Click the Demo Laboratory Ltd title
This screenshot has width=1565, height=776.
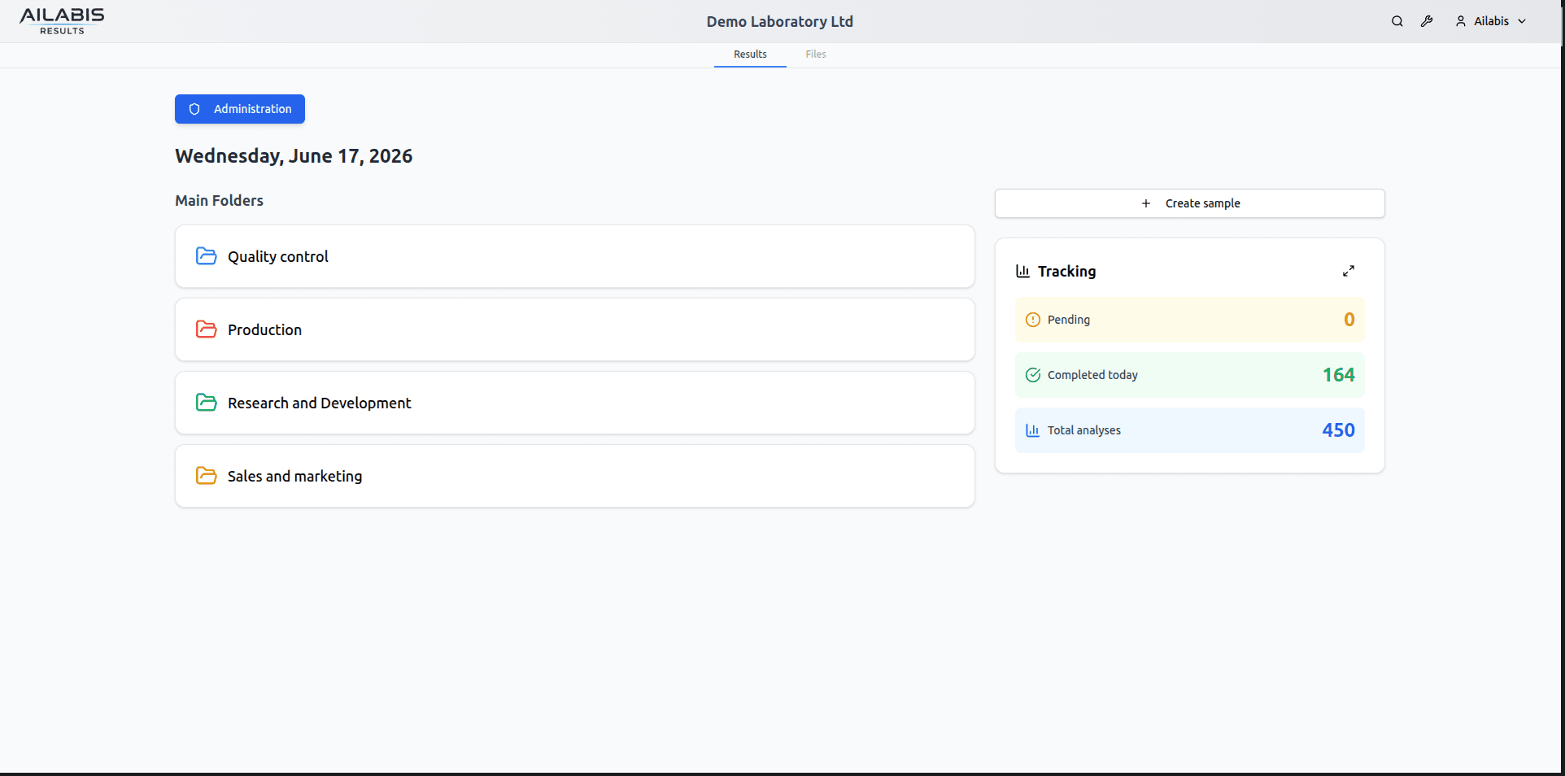coord(780,22)
